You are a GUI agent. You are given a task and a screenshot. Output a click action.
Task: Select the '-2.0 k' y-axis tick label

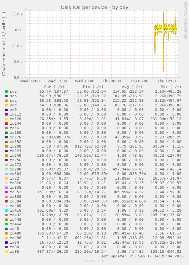coord(17,62)
